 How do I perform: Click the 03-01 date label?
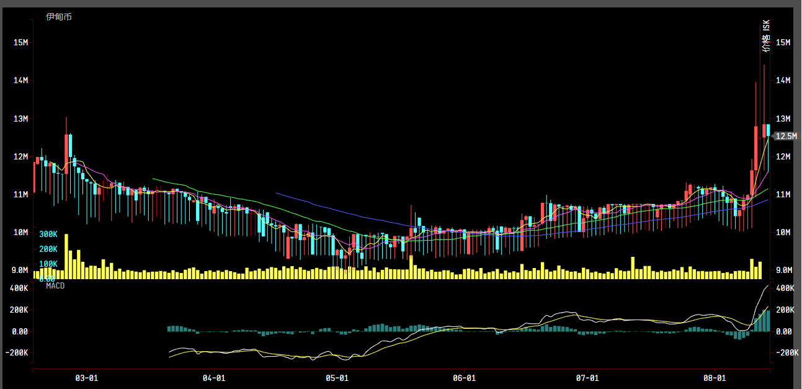tap(86, 377)
